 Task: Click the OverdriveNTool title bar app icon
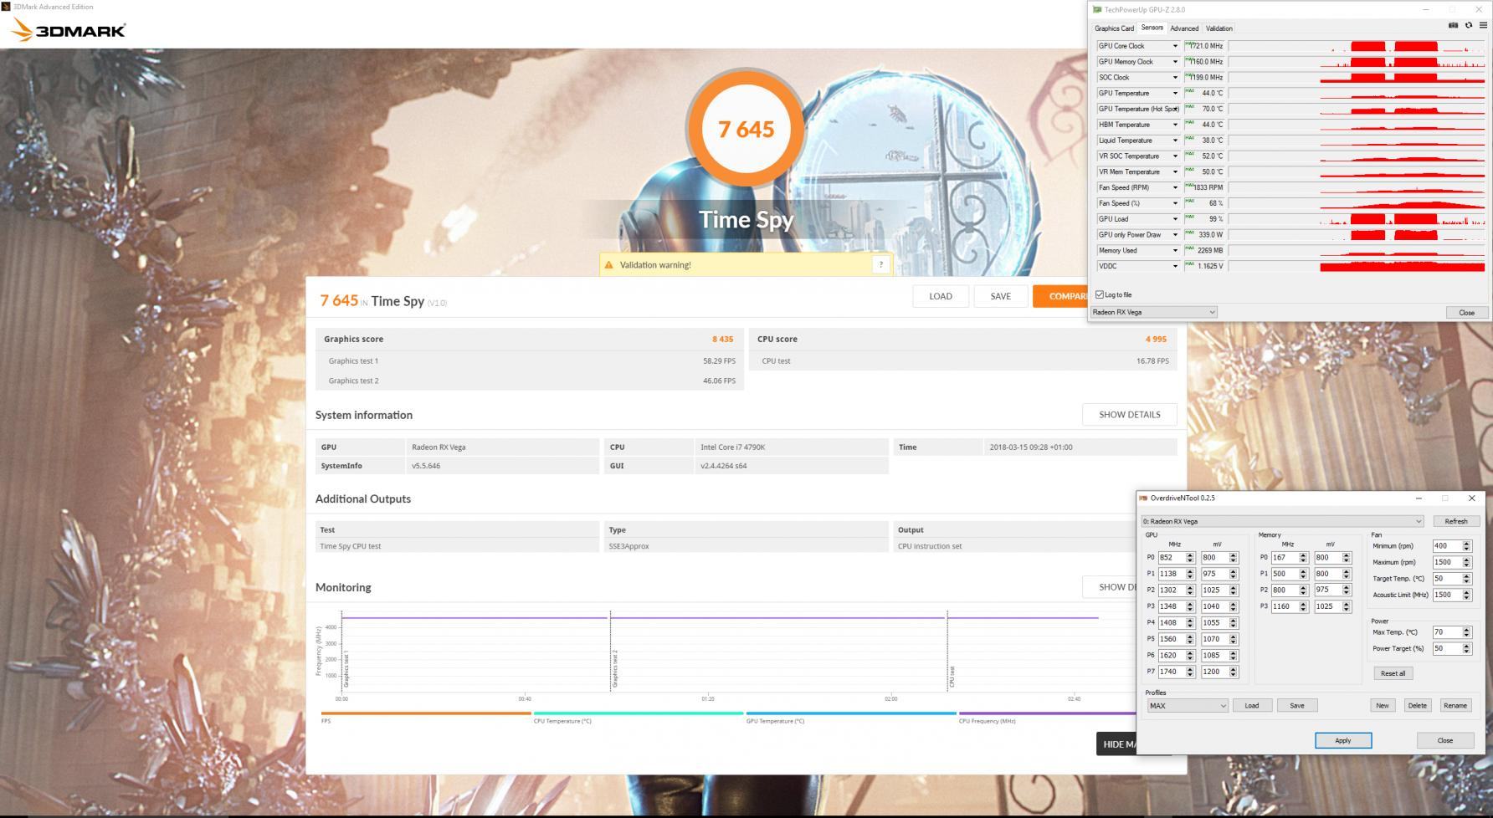[x=1143, y=498]
